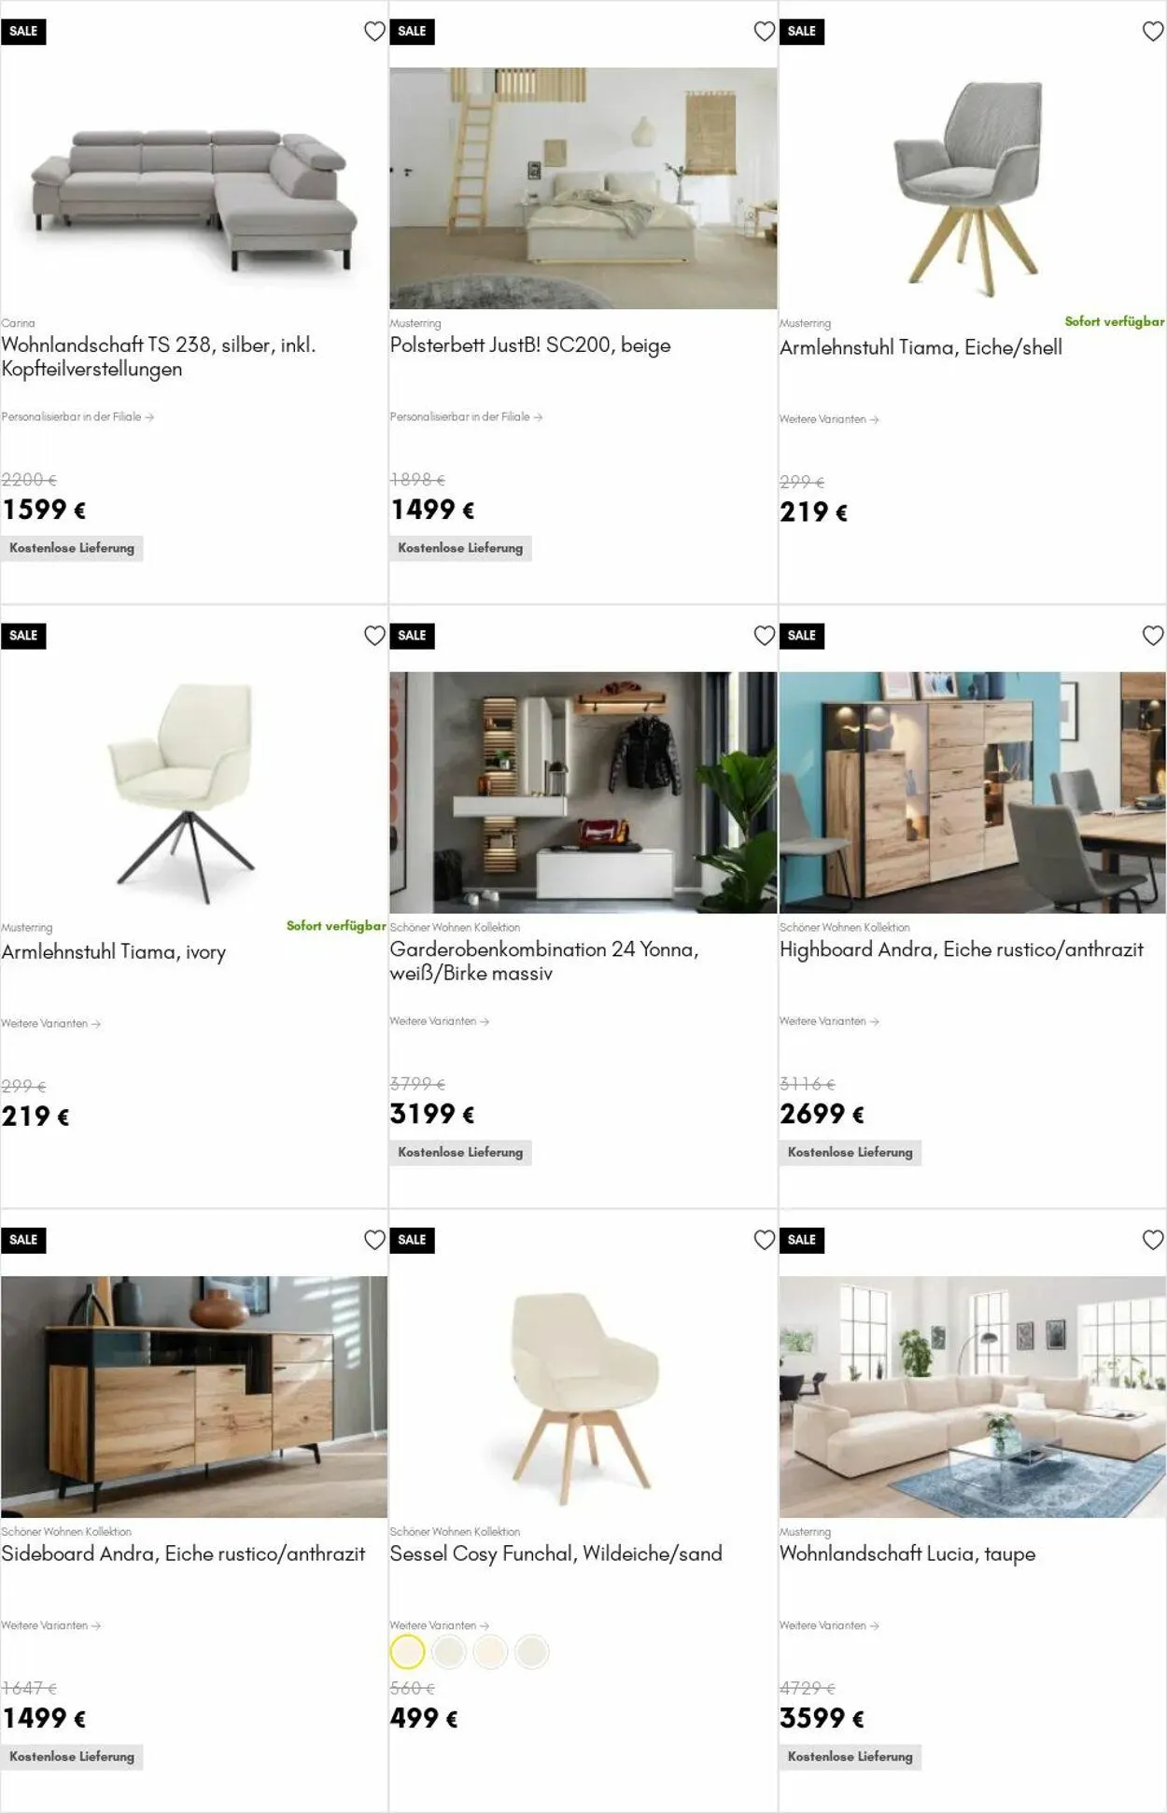Click Garderobenkombination 24 Yonna product image
The width and height of the screenshot is (1167, 1813).
pyautogui.click(x=583, y=793)
